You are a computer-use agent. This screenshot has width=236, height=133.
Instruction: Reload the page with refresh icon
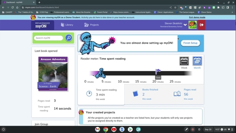pyautogui.click(x=13, y=7)
